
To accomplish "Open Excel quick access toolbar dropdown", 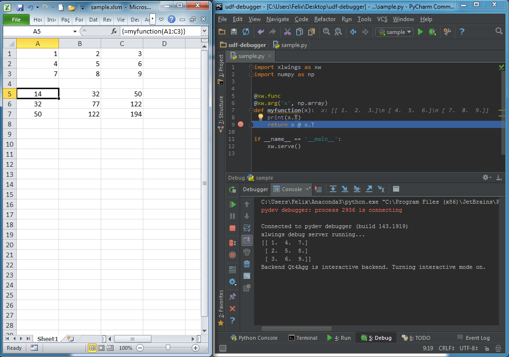I will coord(82,8).
